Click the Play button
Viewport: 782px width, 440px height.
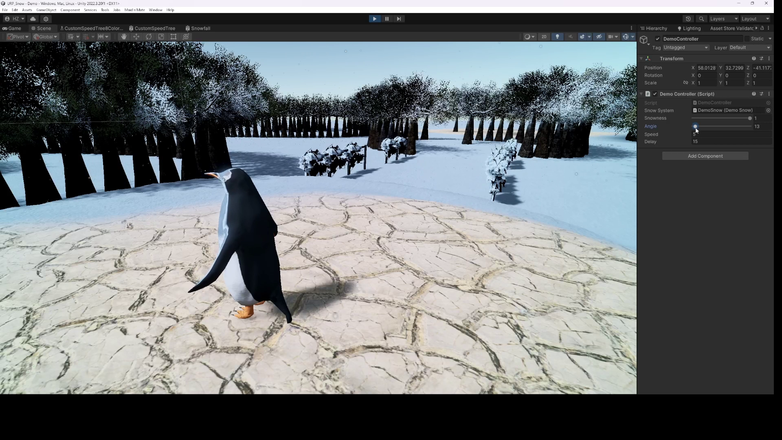[374, 19]
